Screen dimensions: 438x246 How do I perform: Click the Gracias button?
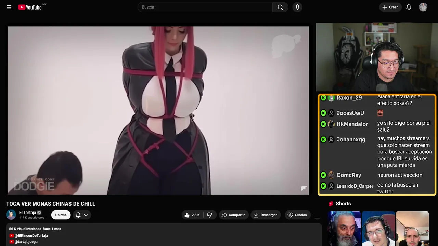pos(297,215)
